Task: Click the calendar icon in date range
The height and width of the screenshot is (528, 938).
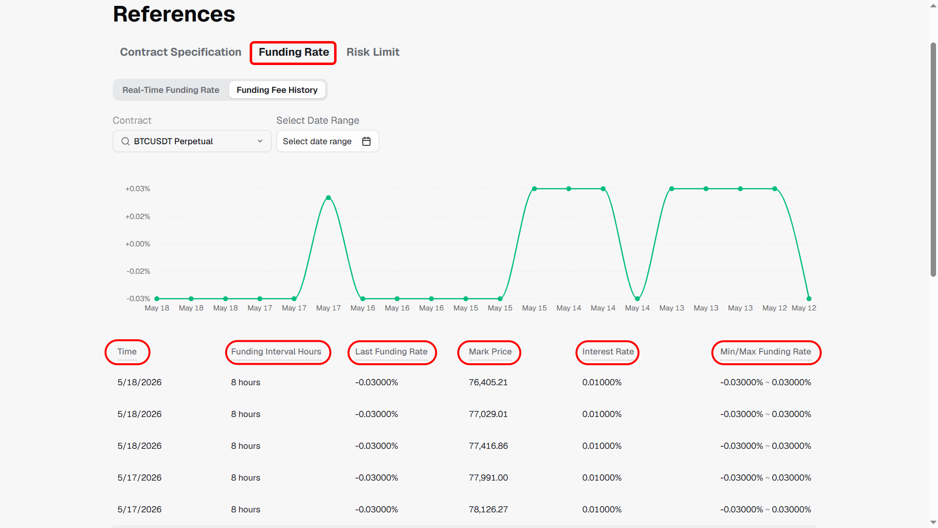Action: tap(366, 141)
